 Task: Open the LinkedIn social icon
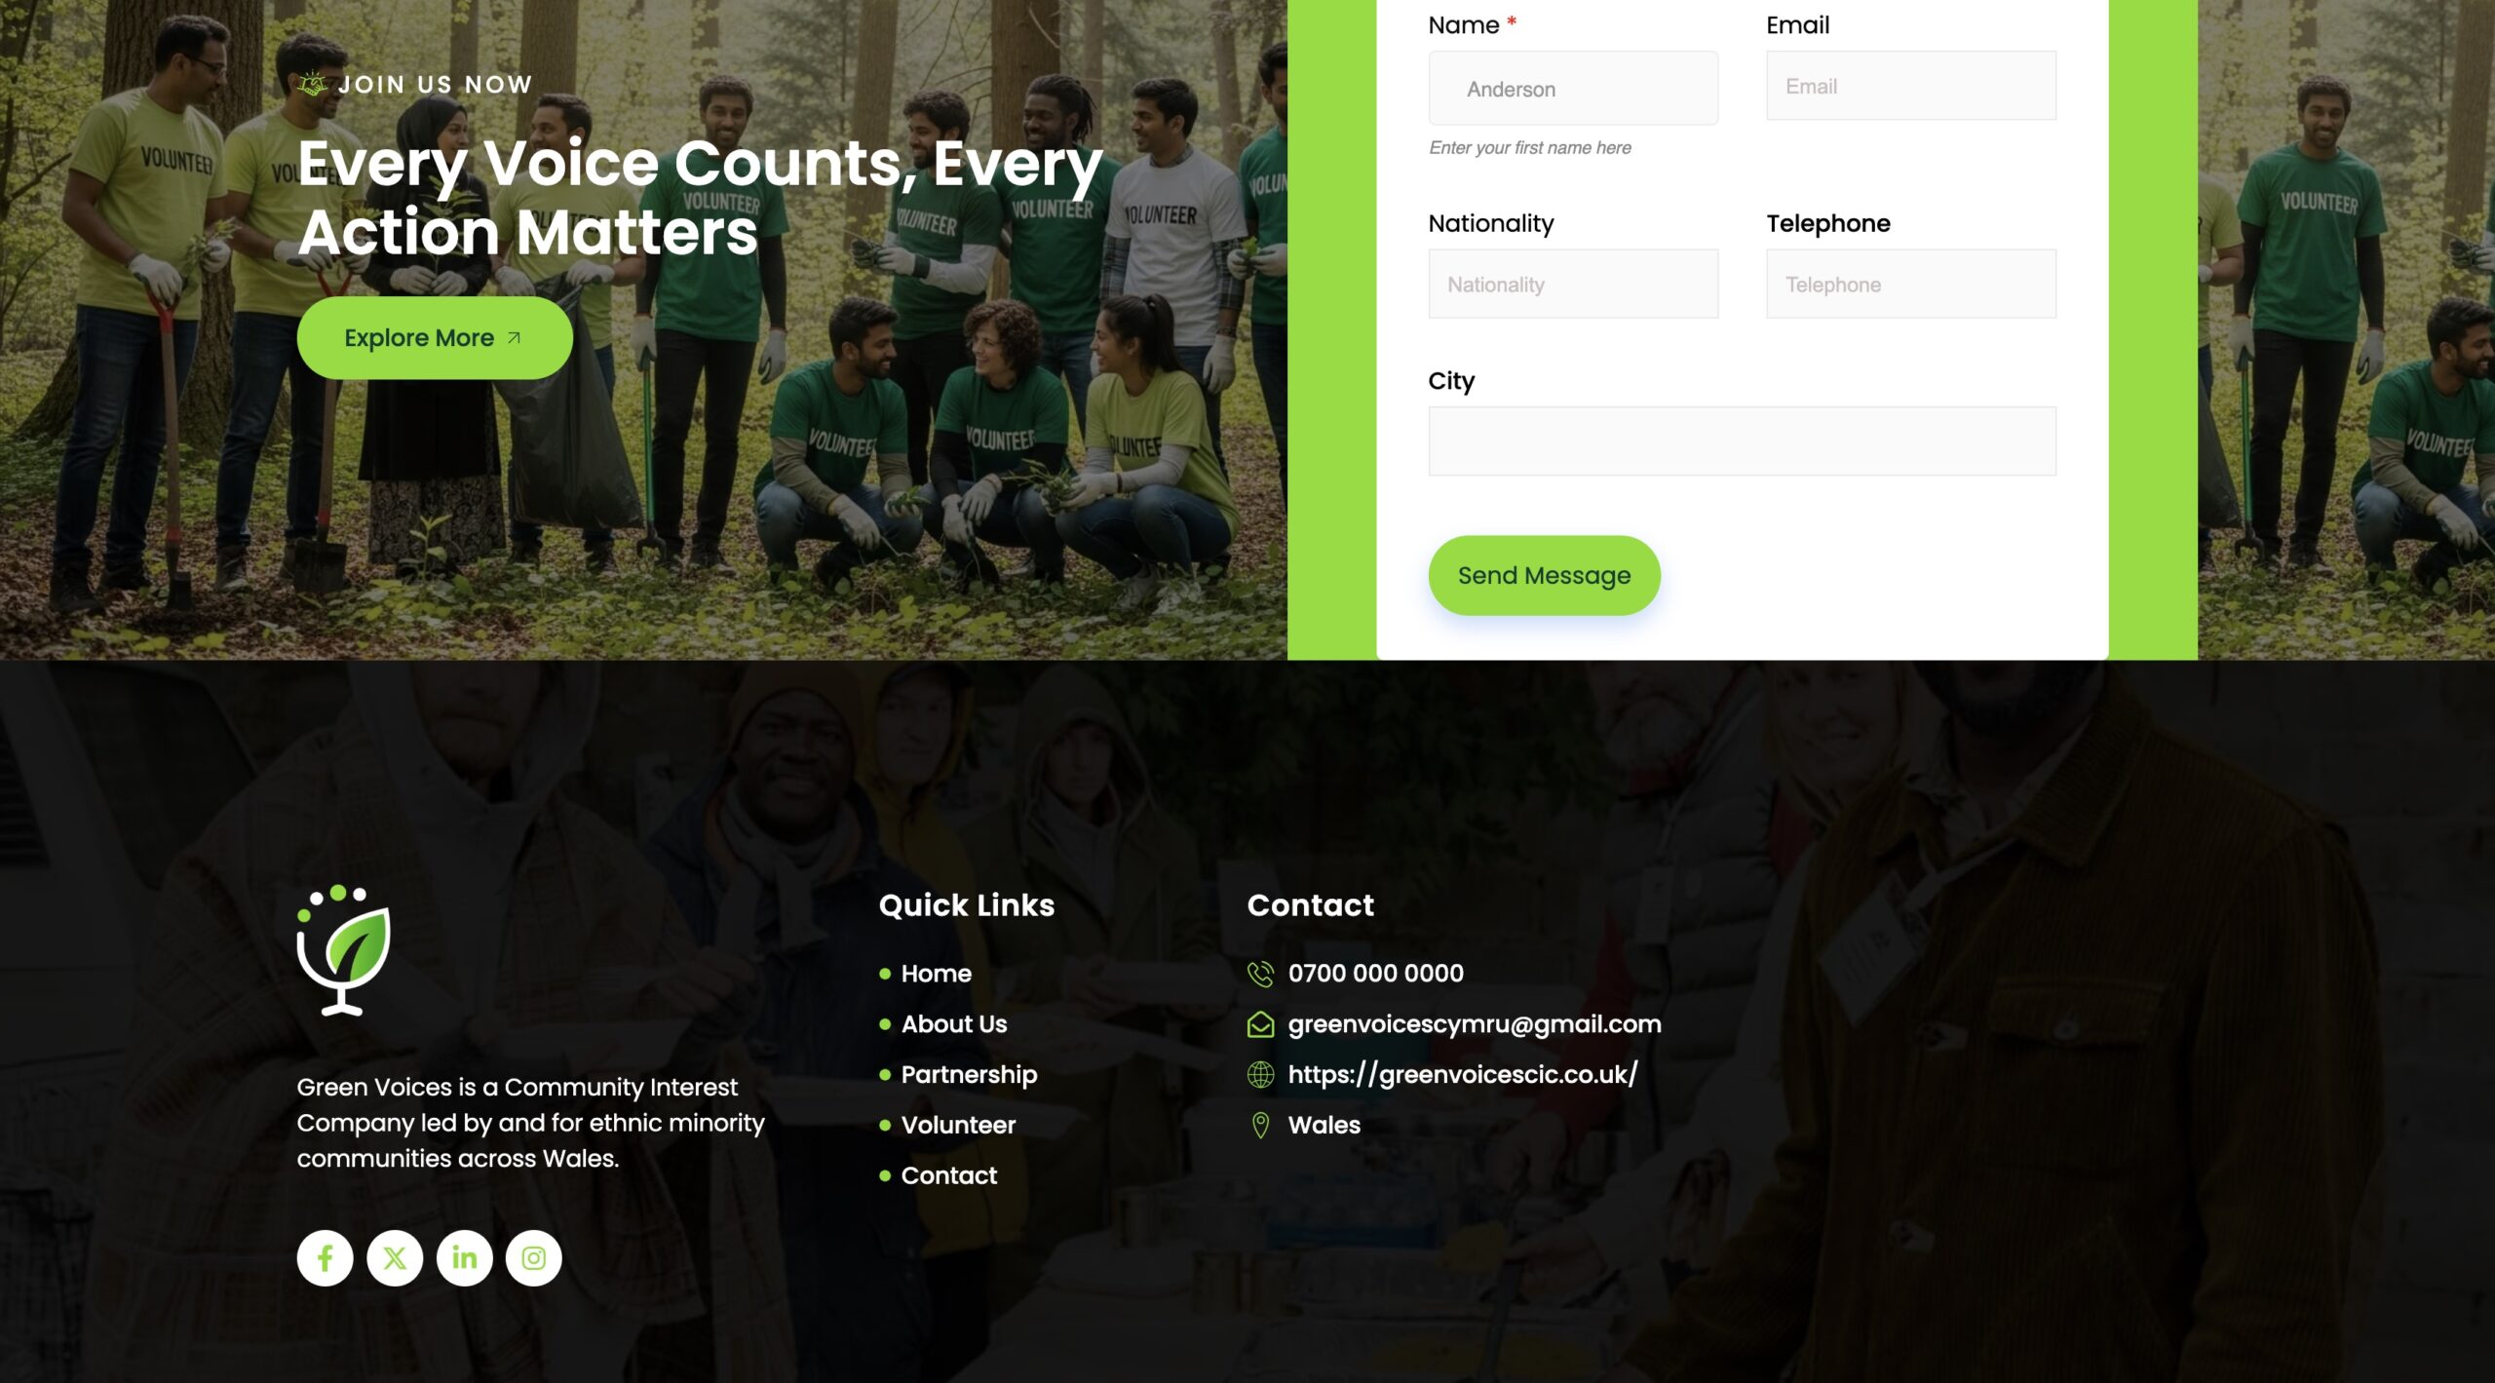click(x=464, y=1258)
